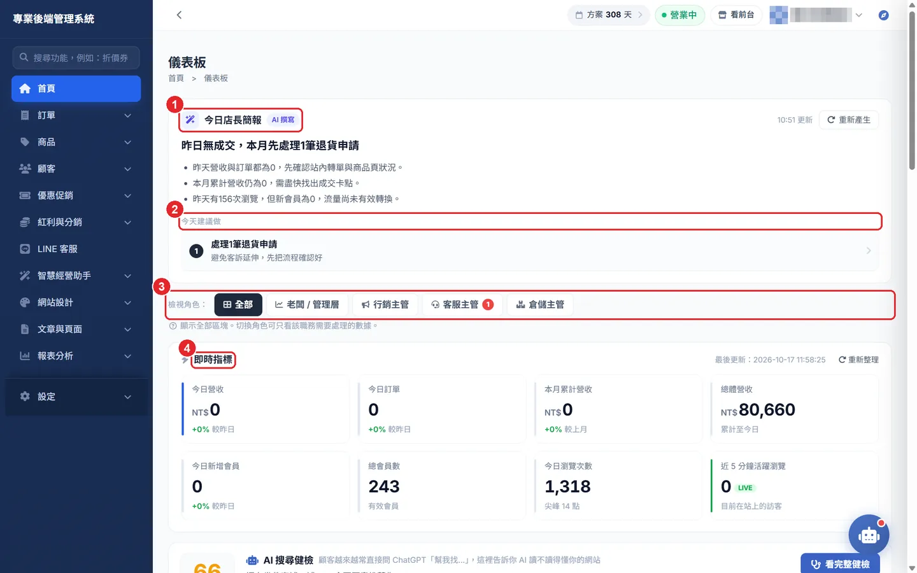Click the LINE 客服 chat icon

tap(25, 249)
